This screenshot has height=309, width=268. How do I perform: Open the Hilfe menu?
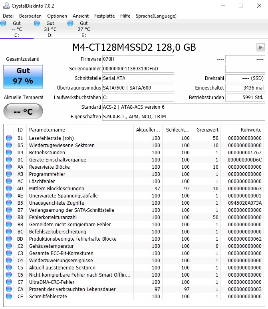click(125, 16)
